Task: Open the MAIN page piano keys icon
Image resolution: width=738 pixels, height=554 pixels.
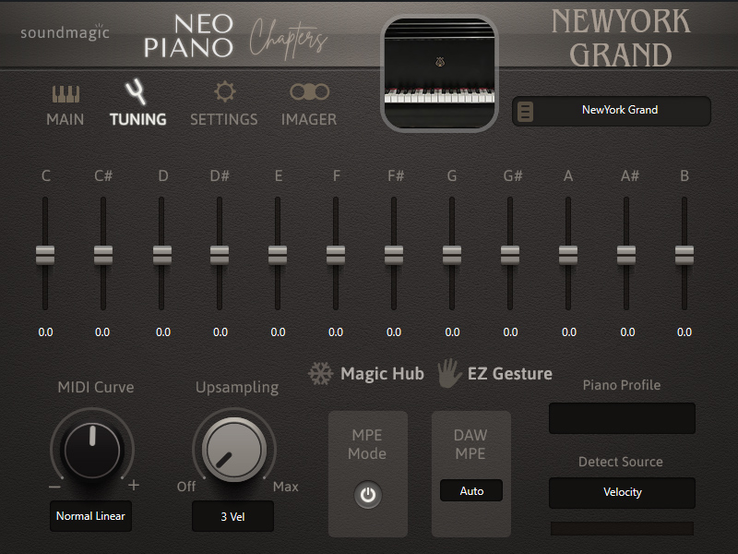Action: point(65,94)
